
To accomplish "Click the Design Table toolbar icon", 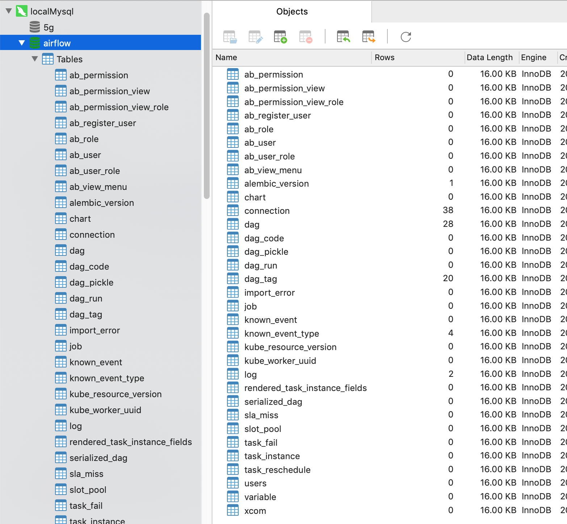I will click(x=255, y=37).
